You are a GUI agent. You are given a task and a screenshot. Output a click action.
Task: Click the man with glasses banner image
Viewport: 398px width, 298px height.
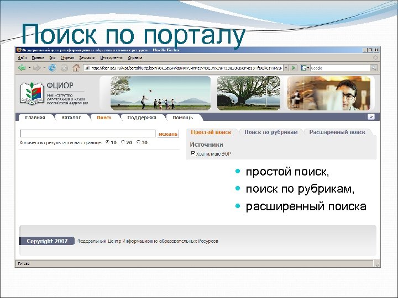click(328, 93)
